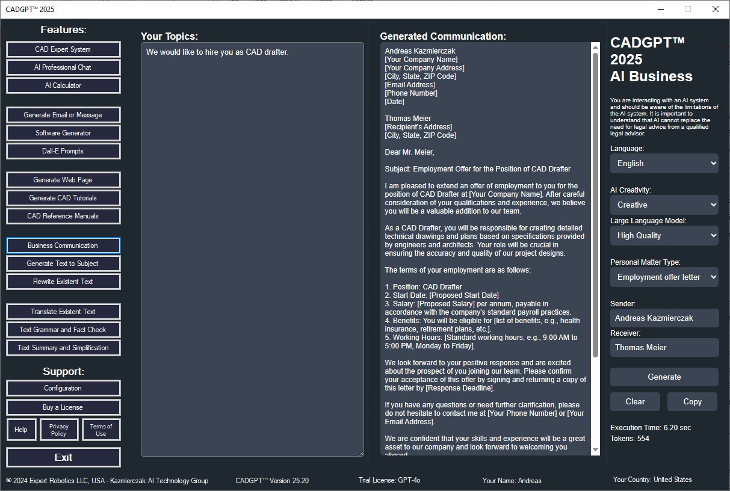The image size is (730, 491).
Task: Close the CADGPT 2025 window
Action: point(715,9)
